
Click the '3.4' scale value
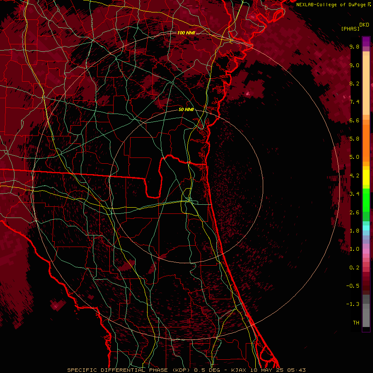pyautogui.click(x=354, y=194)
